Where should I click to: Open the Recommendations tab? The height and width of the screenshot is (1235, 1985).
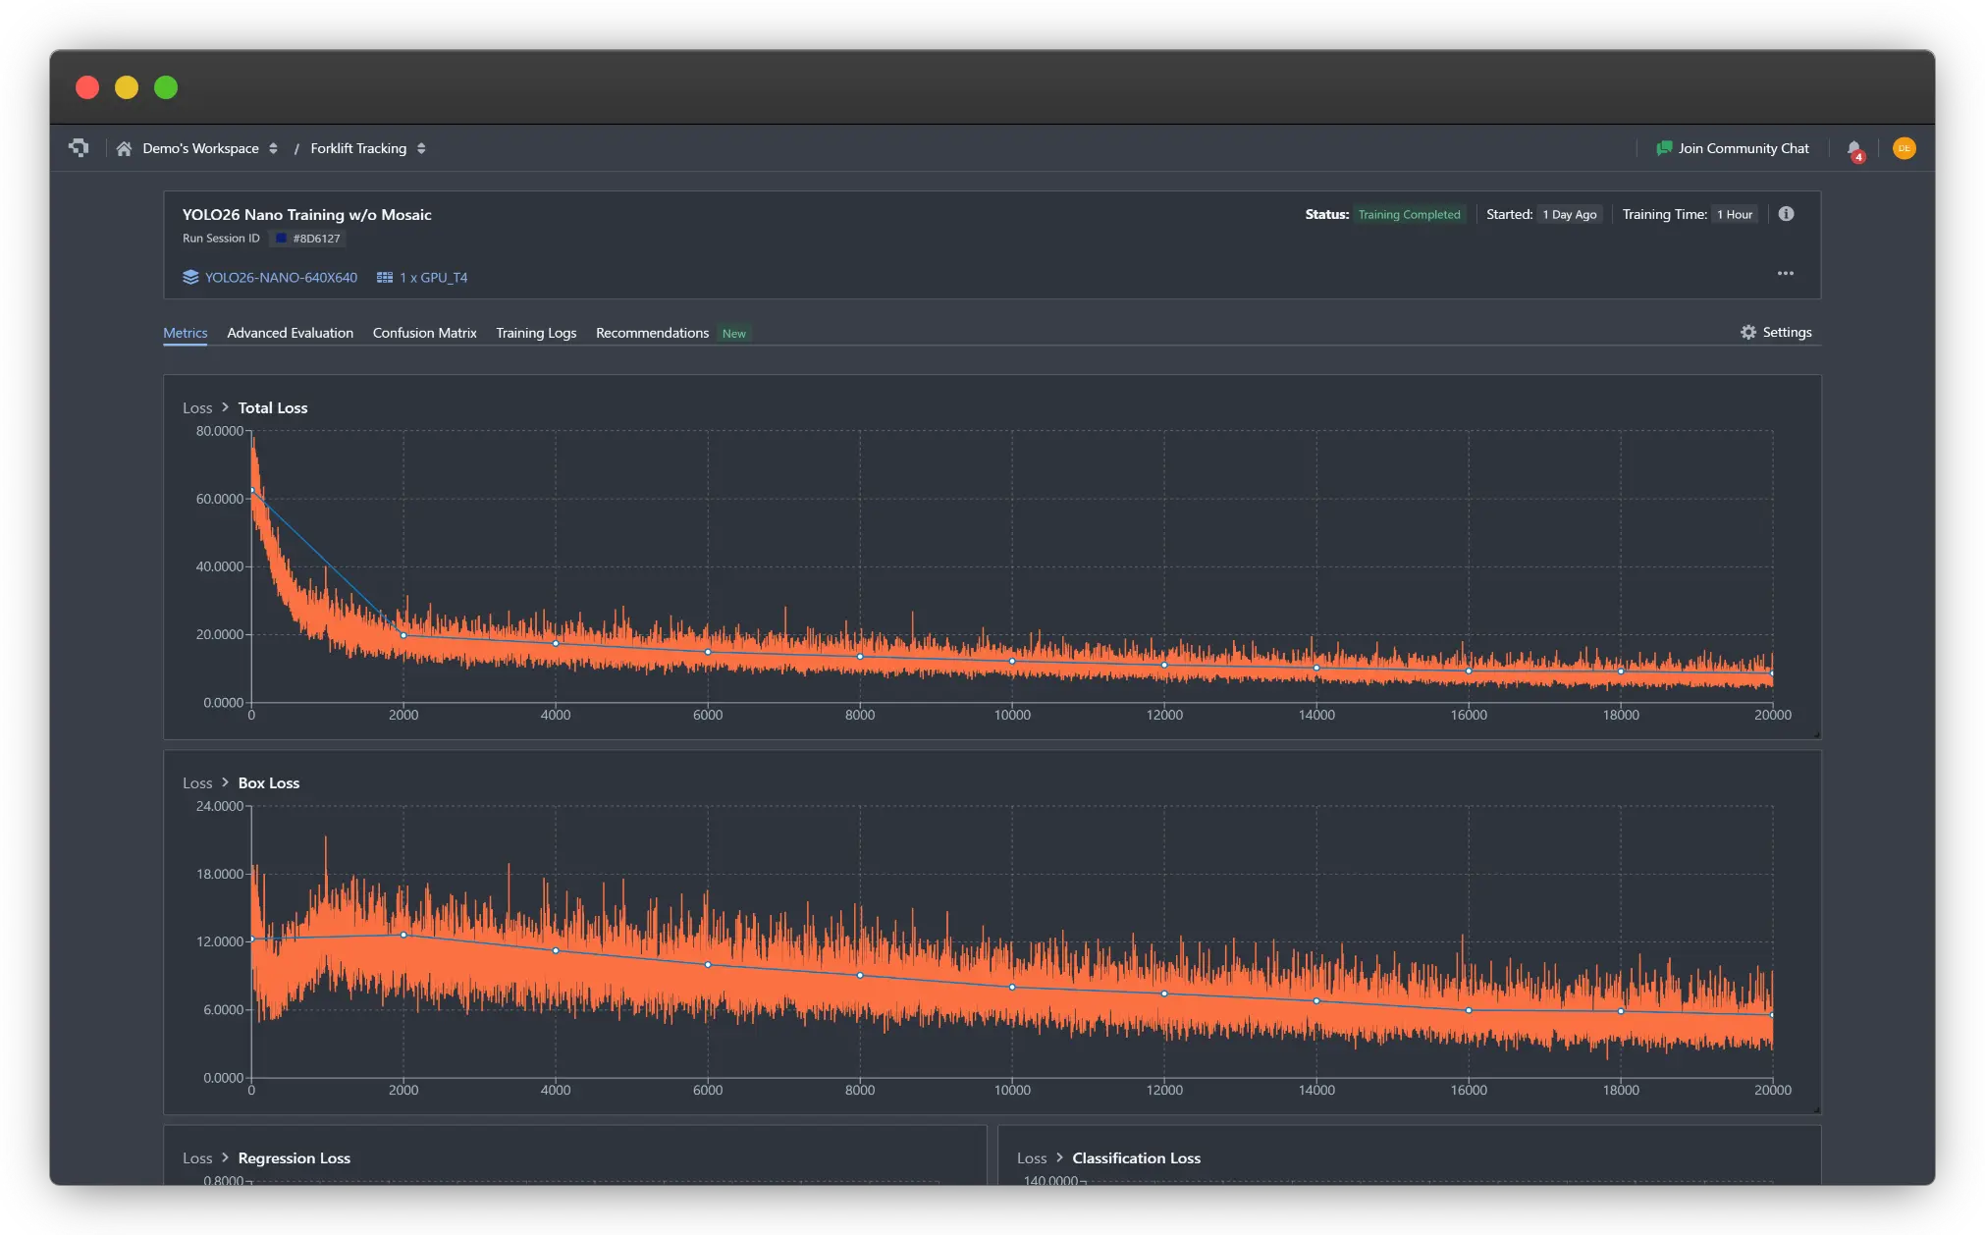click(652, 334)
